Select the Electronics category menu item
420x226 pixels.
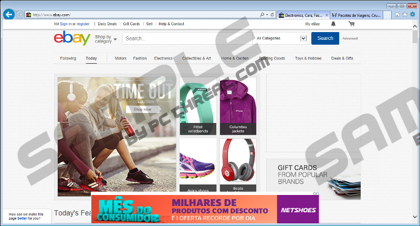(x=163, y=58)
